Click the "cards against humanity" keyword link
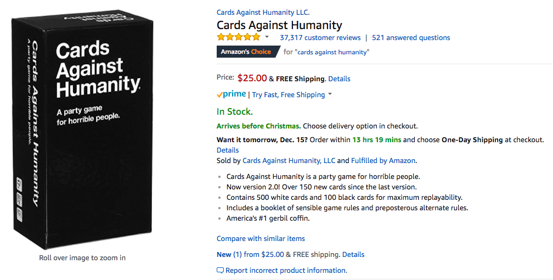553x280 pixels. (x=334, y=52)
